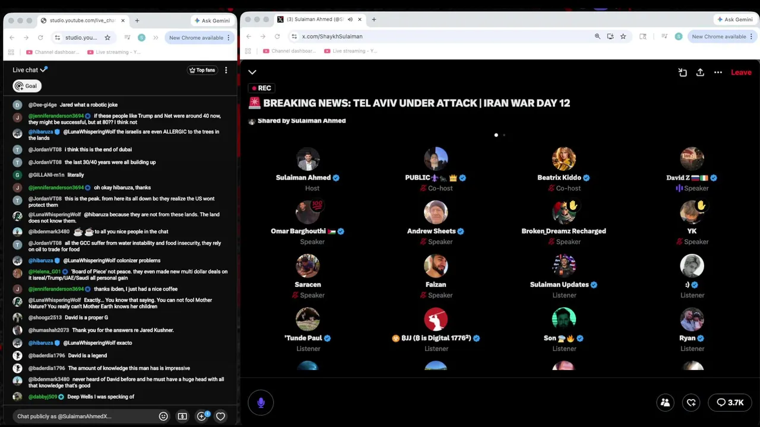This screenshot has width=760, height=427.
Task: Click the plus icon in chat box
Action: [x=201, y=416]
